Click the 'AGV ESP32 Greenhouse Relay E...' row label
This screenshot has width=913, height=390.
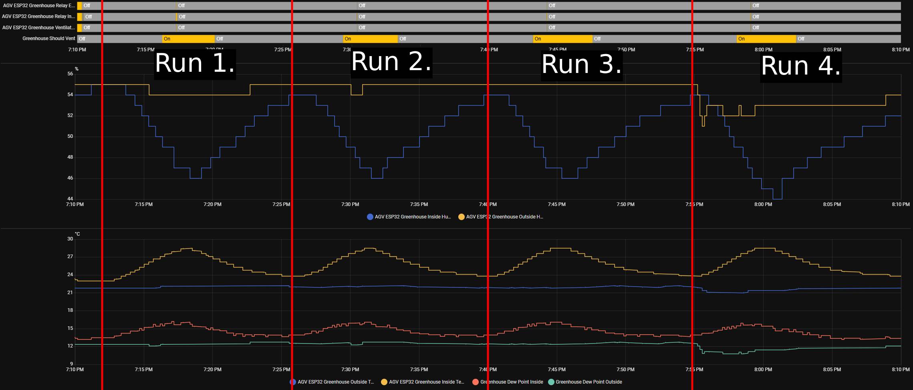pyautogui.click(x=38, y=6)
